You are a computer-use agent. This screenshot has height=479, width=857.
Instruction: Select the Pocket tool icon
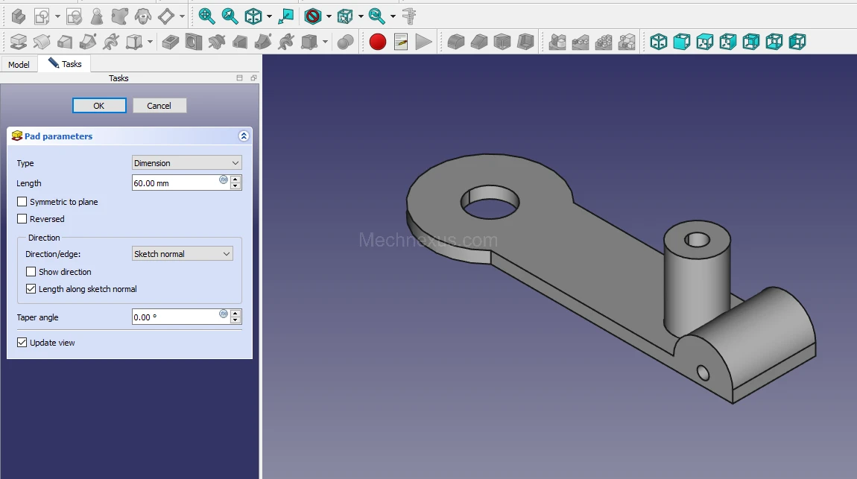(171, 42)
